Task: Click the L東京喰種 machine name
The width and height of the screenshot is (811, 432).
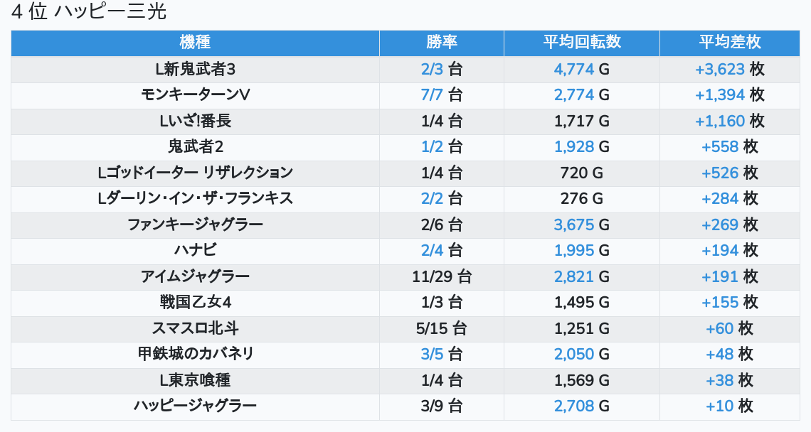Action: (x=195, y=380)
